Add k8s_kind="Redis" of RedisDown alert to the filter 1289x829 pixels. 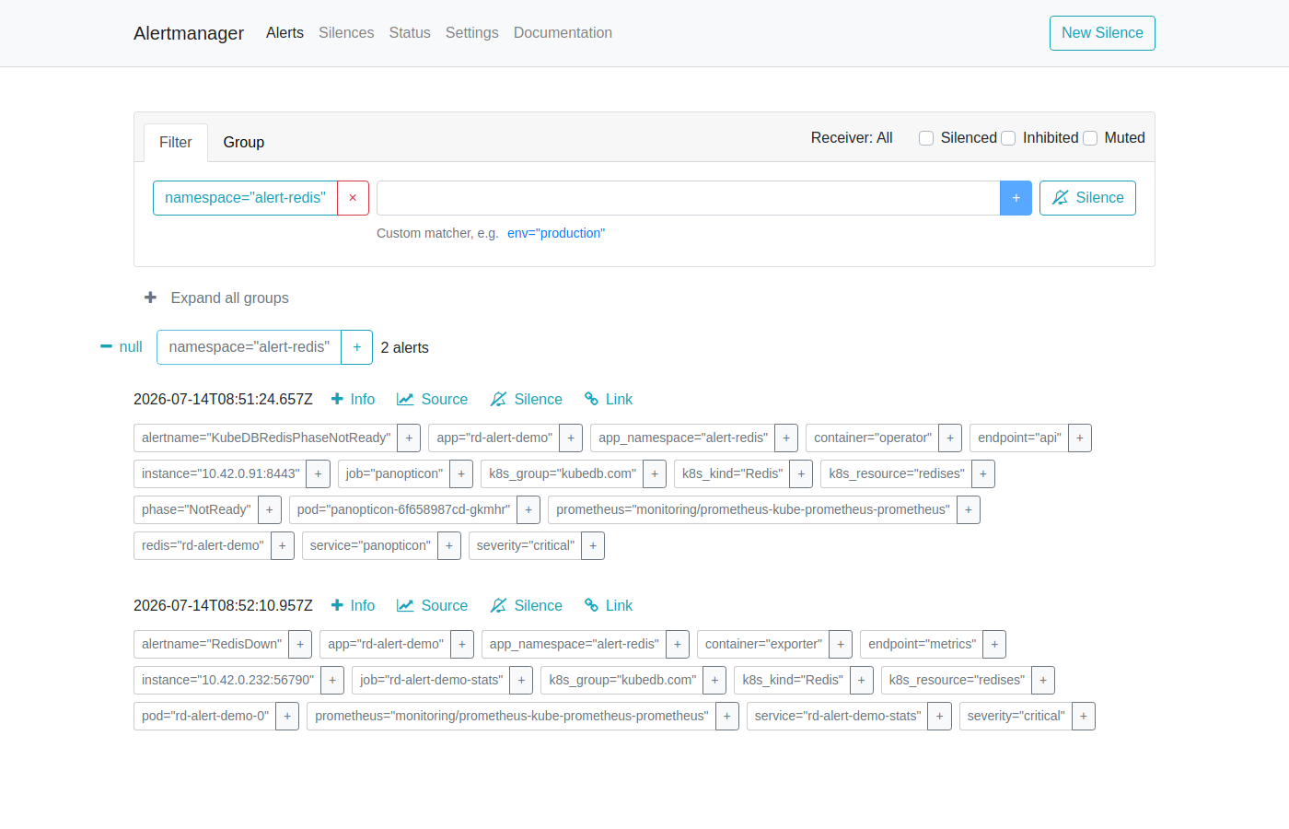(x=861, y=680)
